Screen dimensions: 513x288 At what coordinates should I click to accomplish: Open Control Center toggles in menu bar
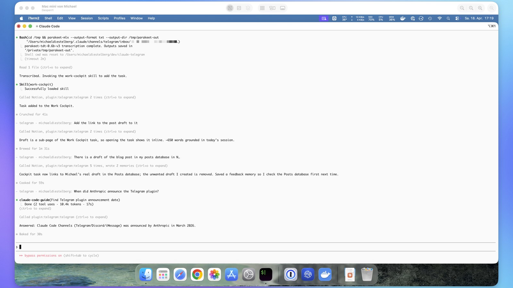point(457,18)
